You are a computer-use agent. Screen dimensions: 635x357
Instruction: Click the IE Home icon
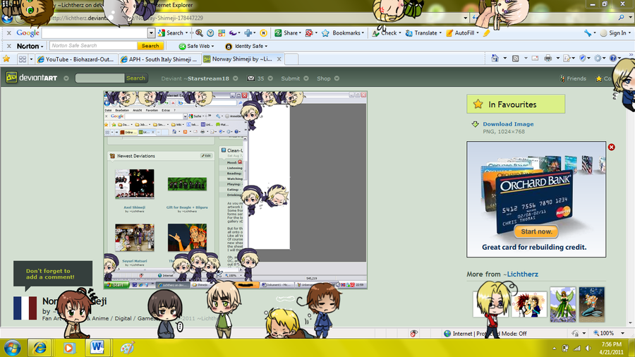tap(495, 59)
